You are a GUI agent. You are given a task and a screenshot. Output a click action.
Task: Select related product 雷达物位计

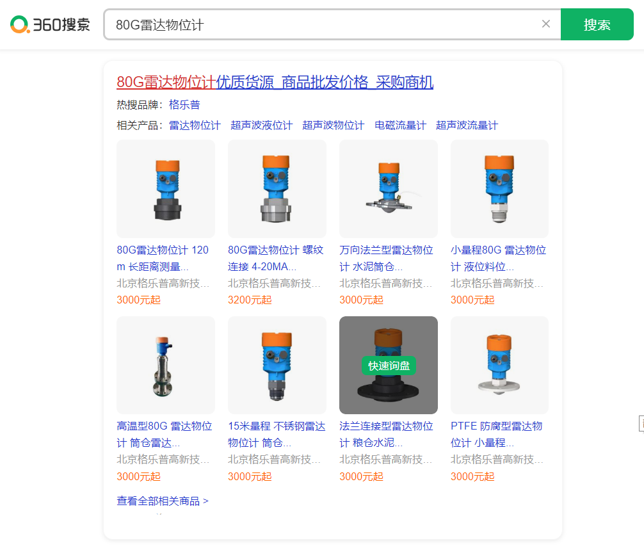(x=195, y=125)
